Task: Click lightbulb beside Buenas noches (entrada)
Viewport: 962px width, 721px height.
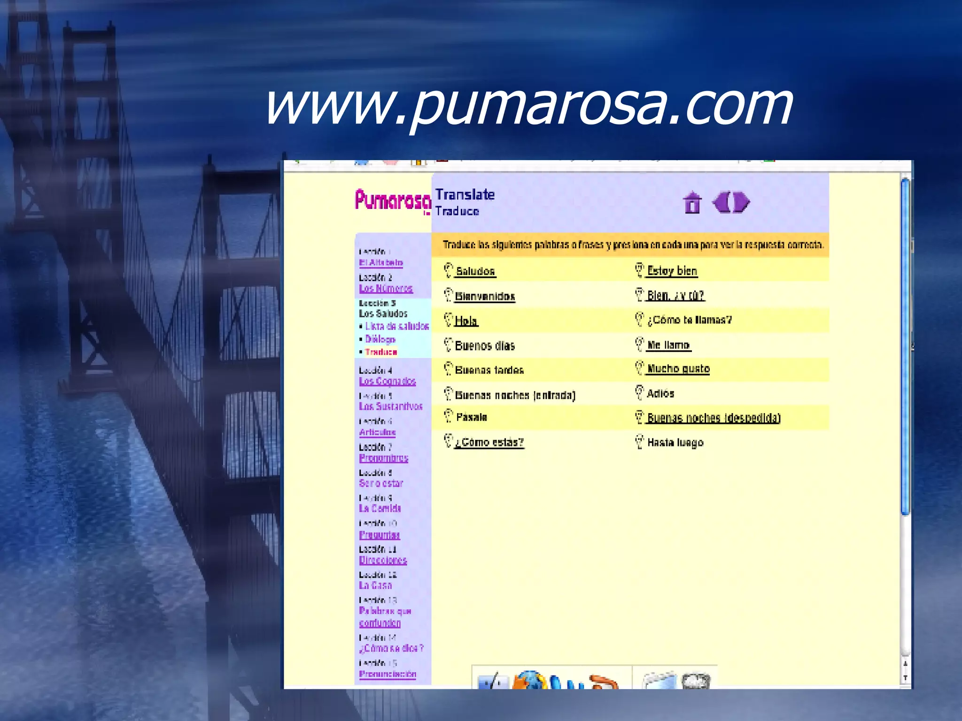Action: point(449,394)
